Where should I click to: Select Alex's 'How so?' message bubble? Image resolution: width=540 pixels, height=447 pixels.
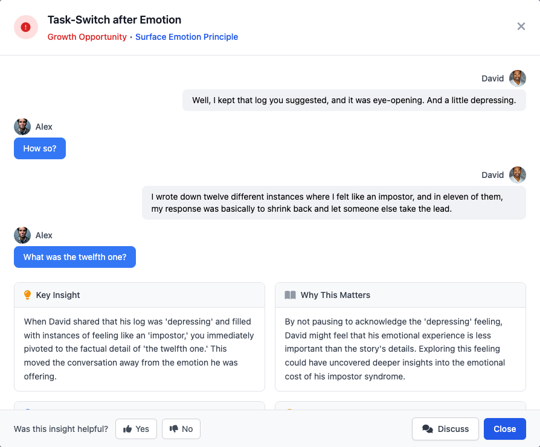pyautogui.click(x=39, y=148)
